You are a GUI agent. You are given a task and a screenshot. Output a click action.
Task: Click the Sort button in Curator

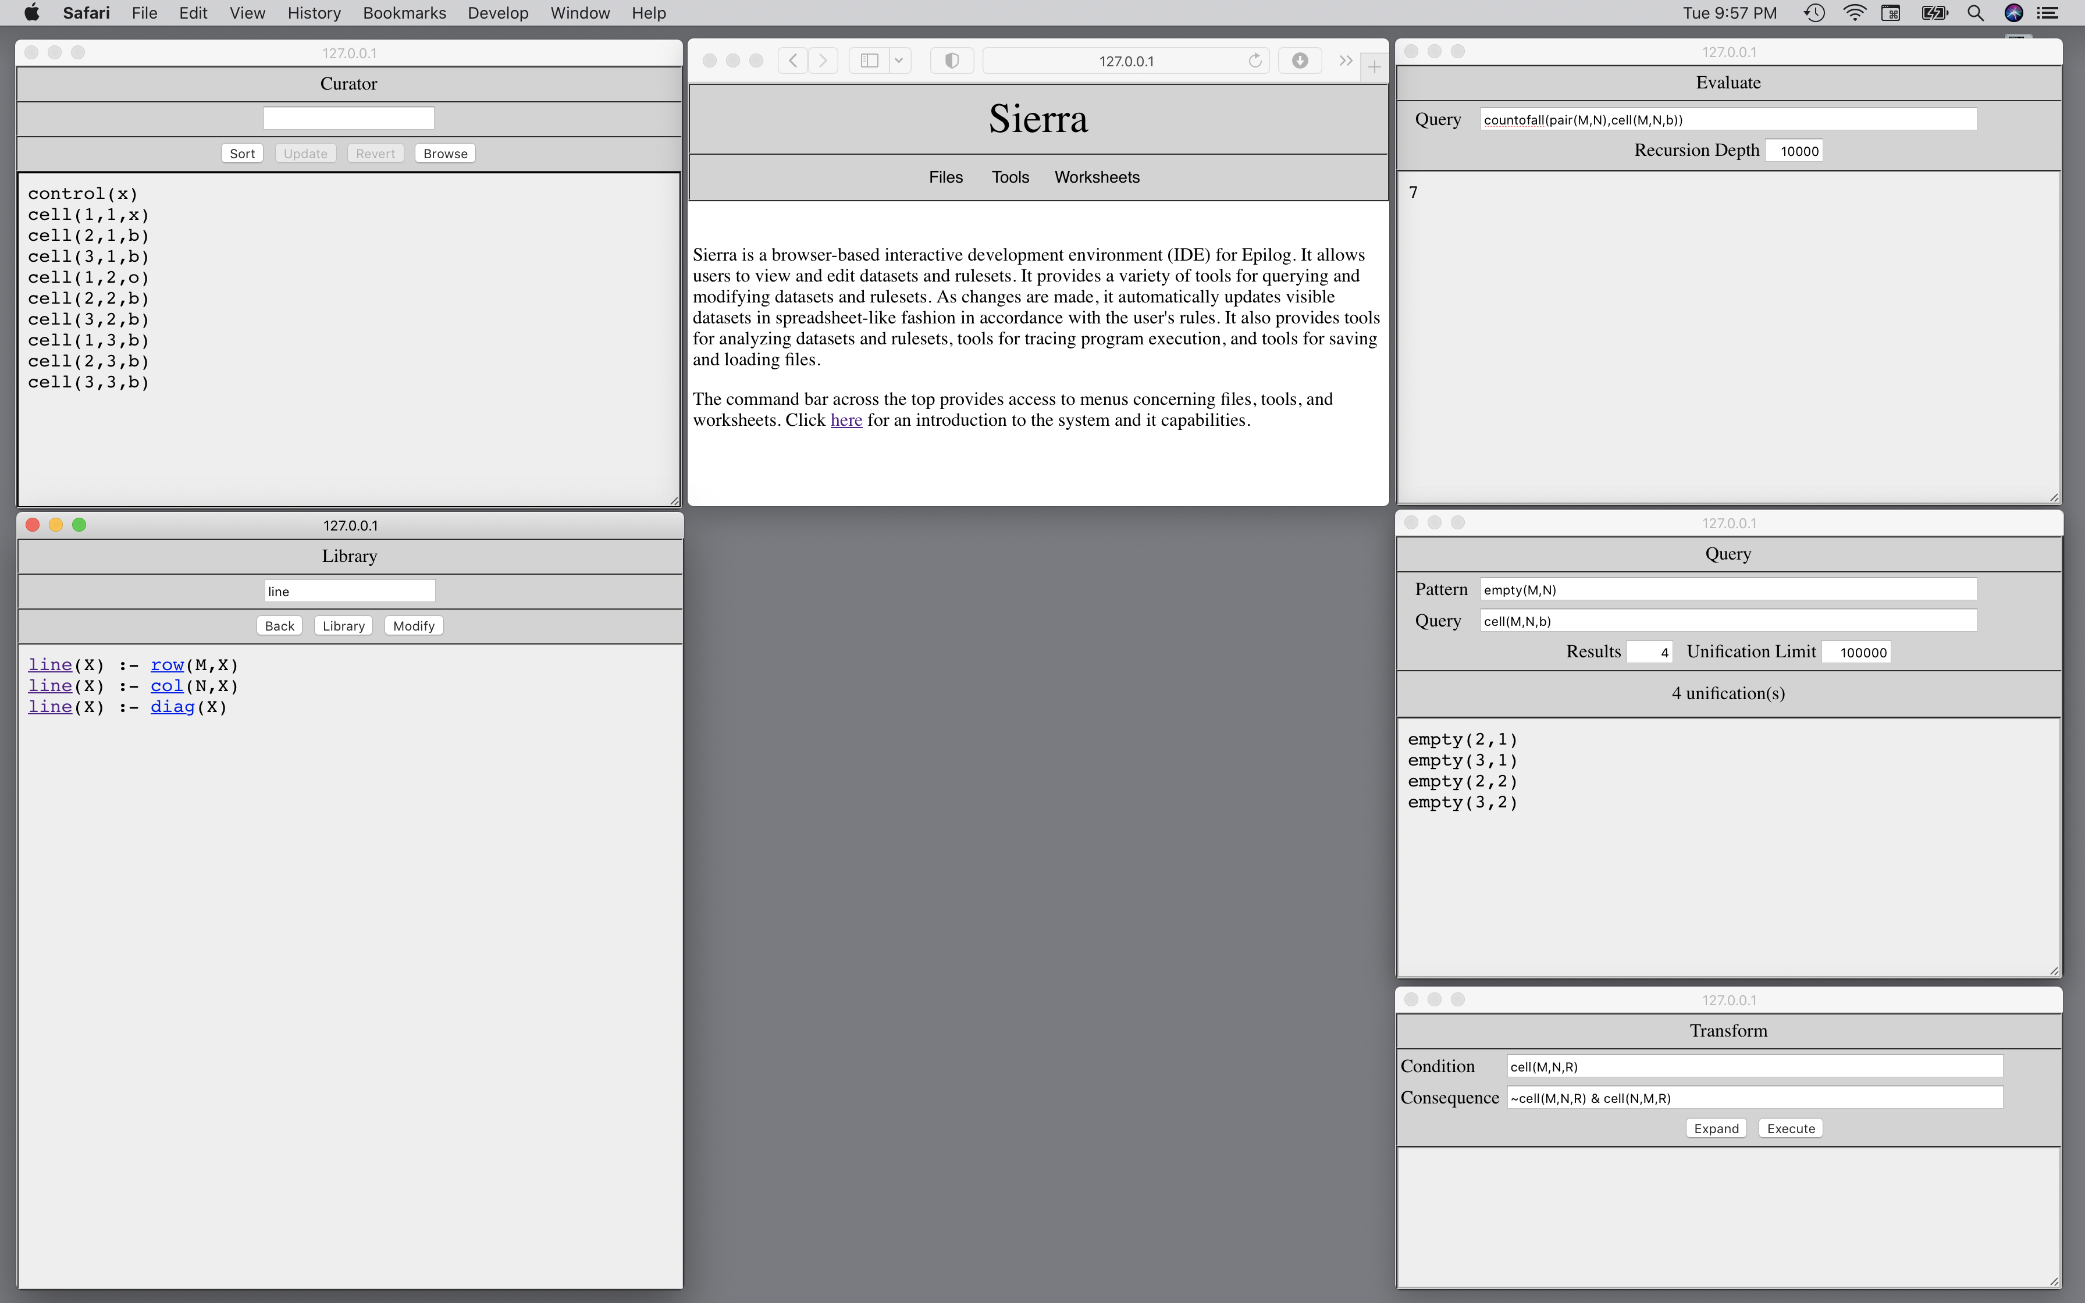pos(241,154)
